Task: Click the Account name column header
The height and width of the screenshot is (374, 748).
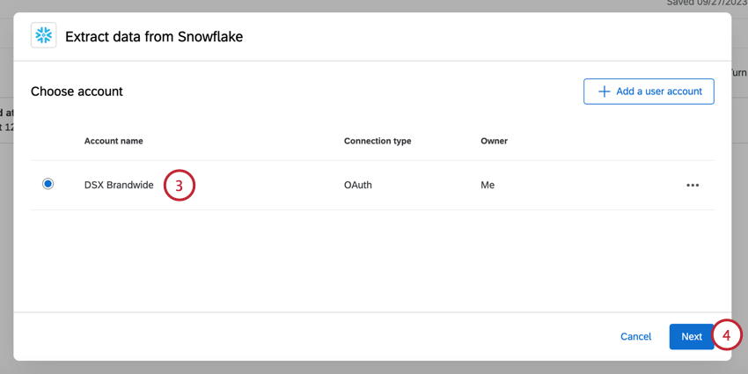Action: point(114,141)
